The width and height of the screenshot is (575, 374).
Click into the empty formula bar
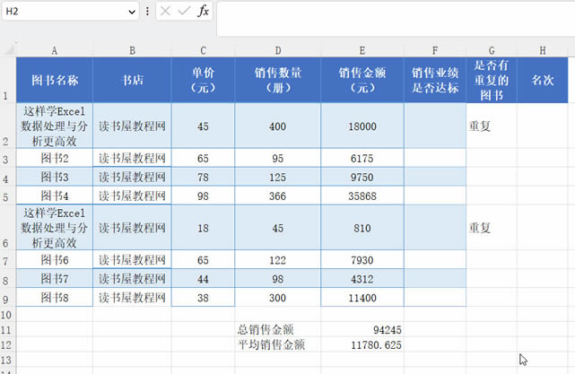395,11
